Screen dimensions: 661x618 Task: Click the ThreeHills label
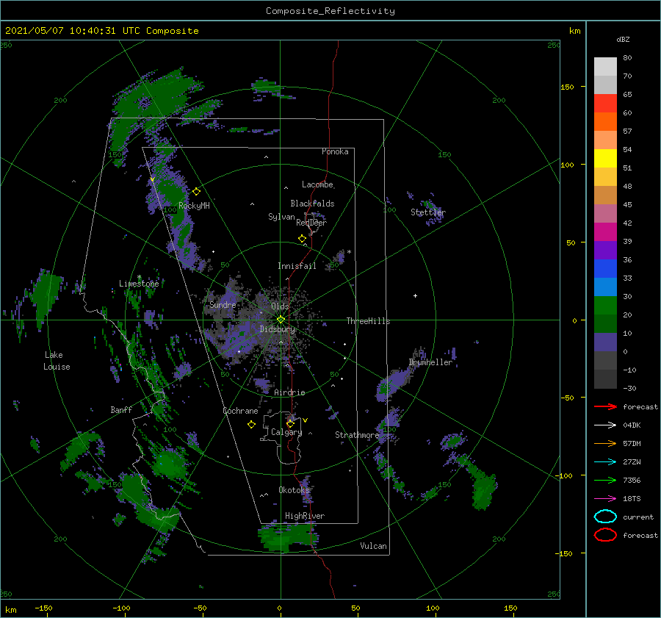point(368,321)
